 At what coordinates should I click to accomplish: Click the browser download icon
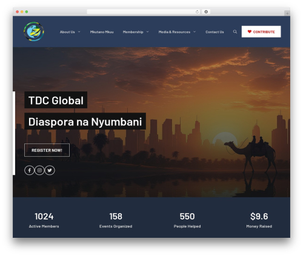point(206,11)
